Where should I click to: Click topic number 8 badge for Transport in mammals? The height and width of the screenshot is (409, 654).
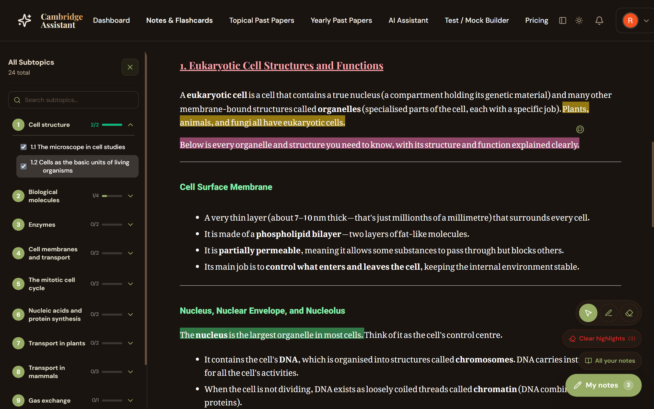[18, 372]
